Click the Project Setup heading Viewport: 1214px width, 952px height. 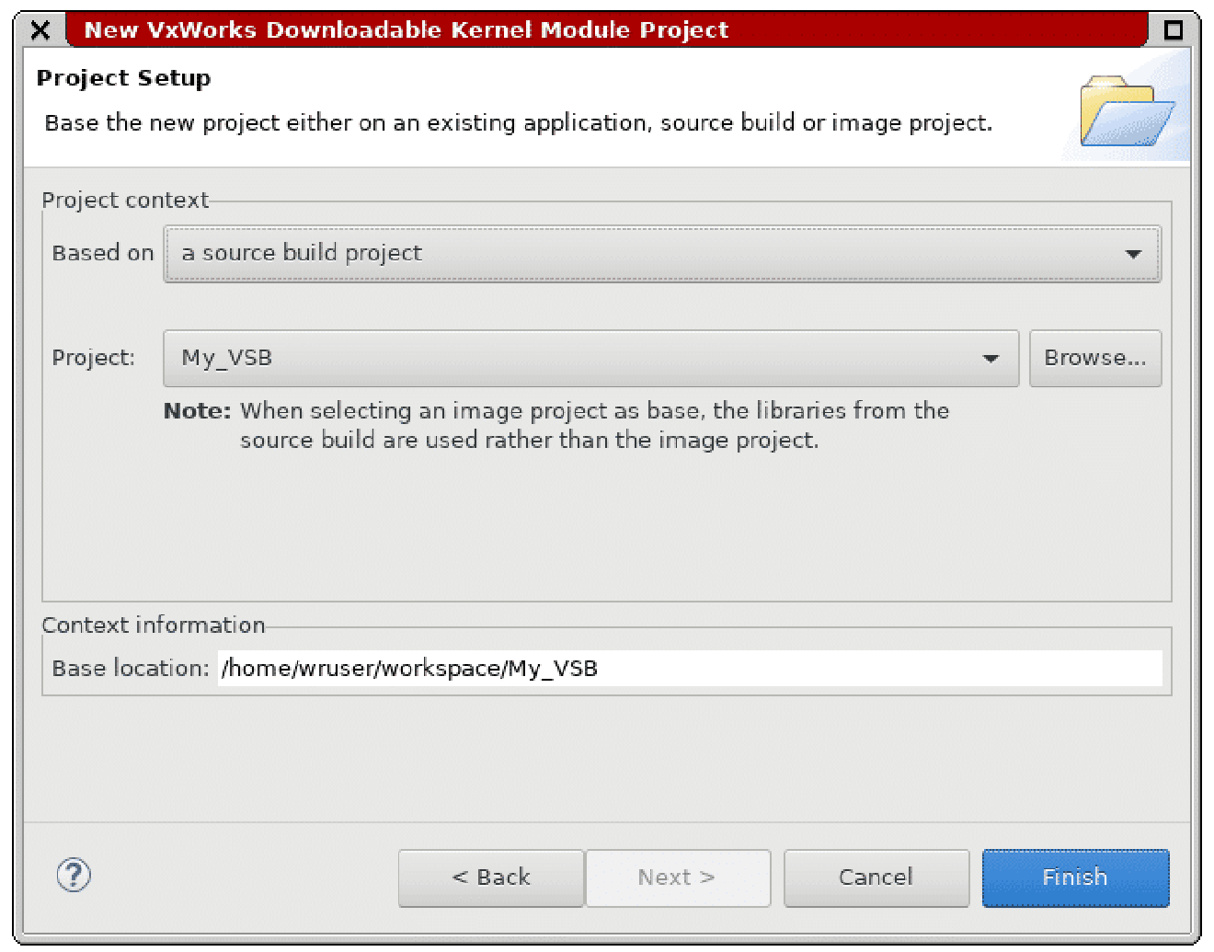pyautogui.click(x=123, y=78)
